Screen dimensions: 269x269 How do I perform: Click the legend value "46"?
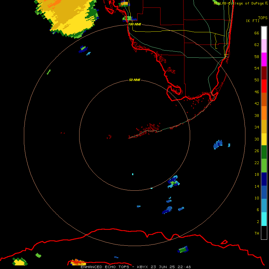[x=257, y=92]
